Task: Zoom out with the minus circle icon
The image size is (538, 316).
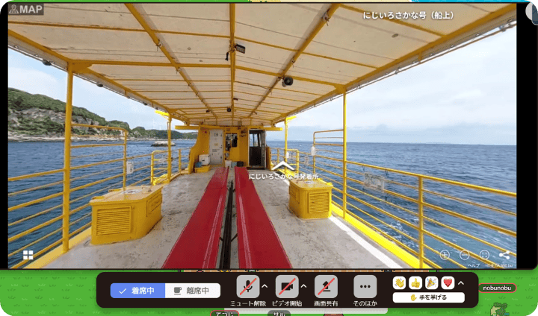Action: pos(465,255)
